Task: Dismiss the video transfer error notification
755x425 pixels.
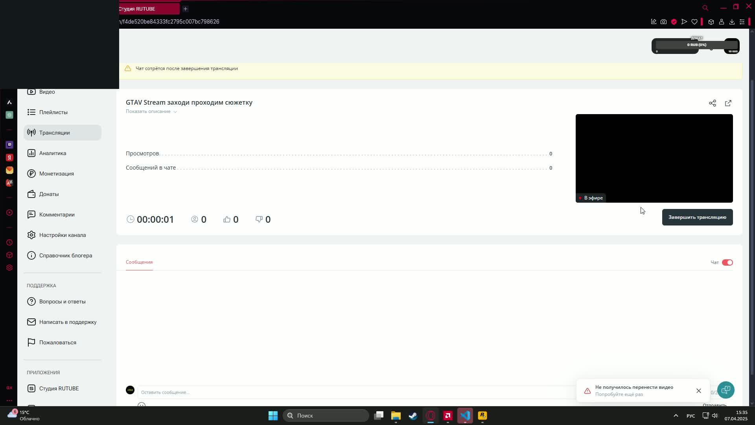Action: pos(698,391)
